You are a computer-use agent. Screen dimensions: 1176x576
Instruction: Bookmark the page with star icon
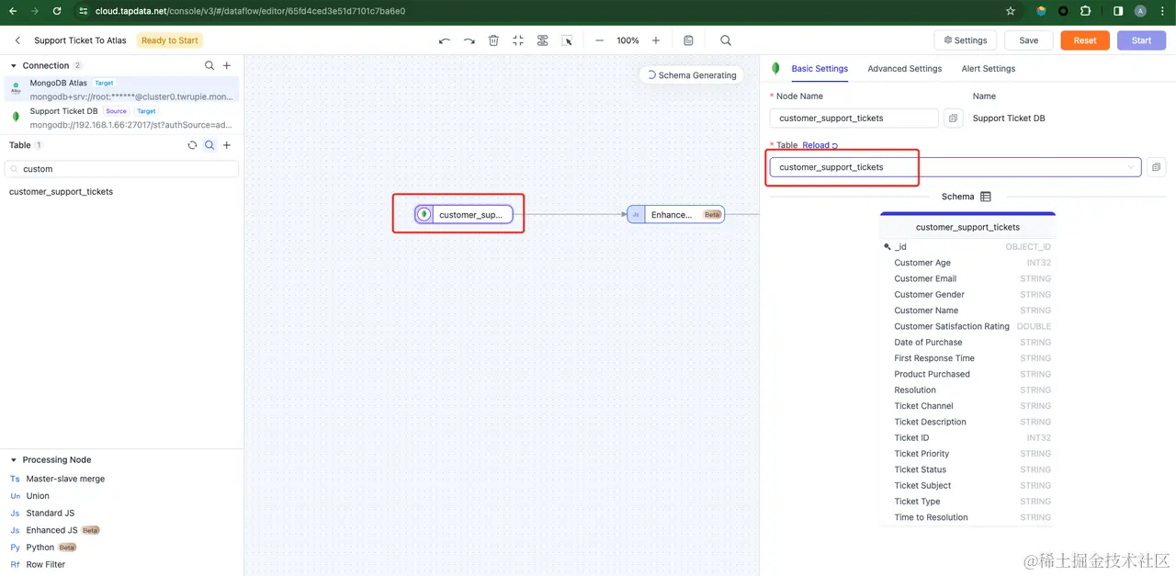point(1011,11)
